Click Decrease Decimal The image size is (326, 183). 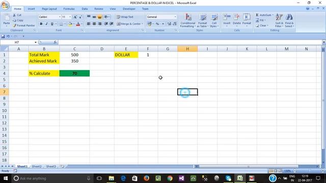(175, 24)
